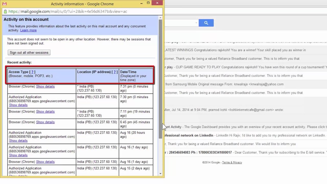Click the Date/Time column header
The width and height of the screenshot is (327, 184).
(136, 76)
